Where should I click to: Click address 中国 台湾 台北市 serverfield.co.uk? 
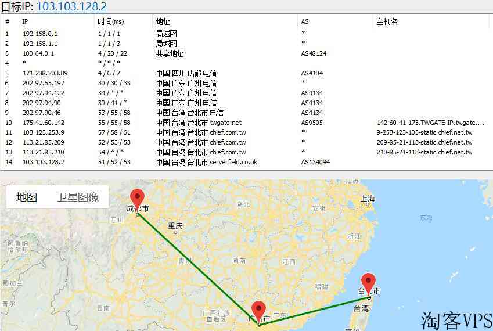pyautogui.click(x=207, y=162)
